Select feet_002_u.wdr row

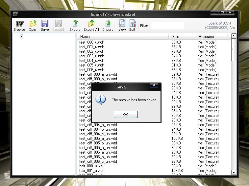pos(91,51)
